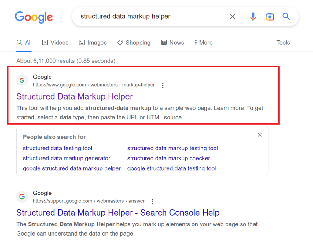Click the Google site name above markup-helper URL

tap(42, 77)
